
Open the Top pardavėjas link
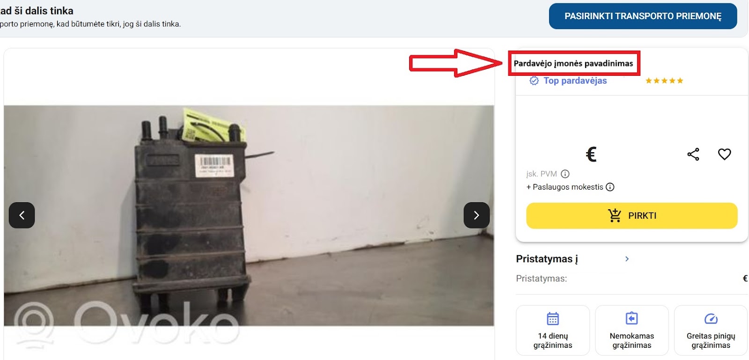pyautogui.click(x=575, y=81)
